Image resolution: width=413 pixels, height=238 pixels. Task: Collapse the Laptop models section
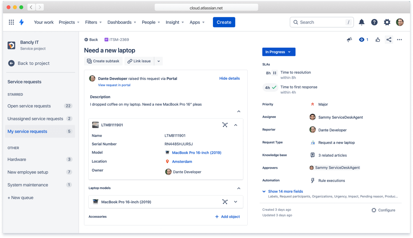coord(238,188)
